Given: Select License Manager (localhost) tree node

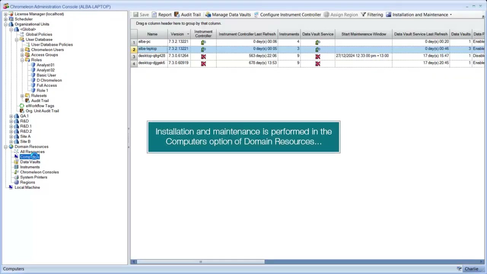Looking at the screenshot, I should pos(39,14).
